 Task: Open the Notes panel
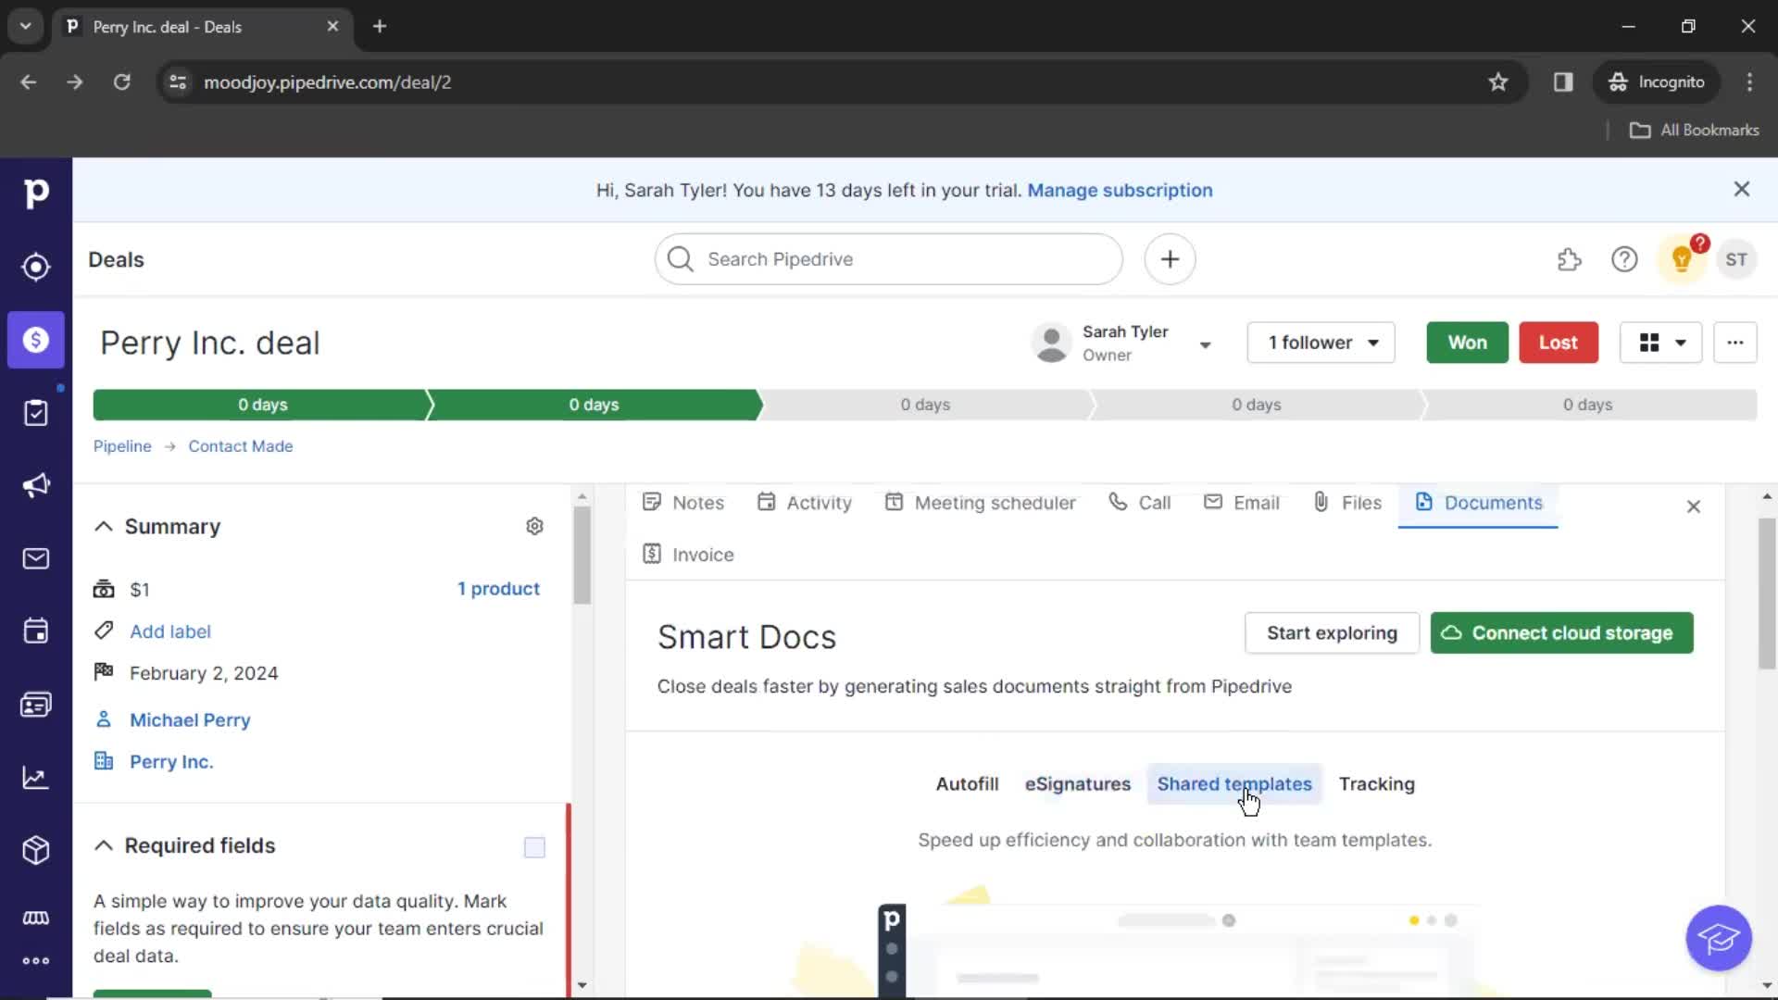pyautogui.click(x=683, y=502)
